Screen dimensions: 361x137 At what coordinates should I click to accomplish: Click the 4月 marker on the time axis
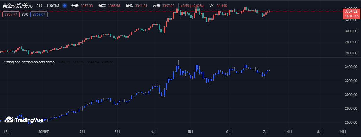tap(155, 131)
